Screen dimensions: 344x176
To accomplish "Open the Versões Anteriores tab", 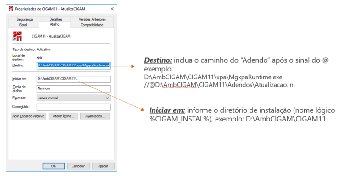I will 92,19.
